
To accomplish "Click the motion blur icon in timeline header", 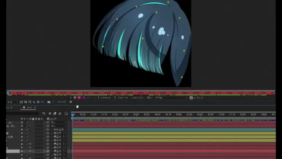I will (x=60, y=114).
